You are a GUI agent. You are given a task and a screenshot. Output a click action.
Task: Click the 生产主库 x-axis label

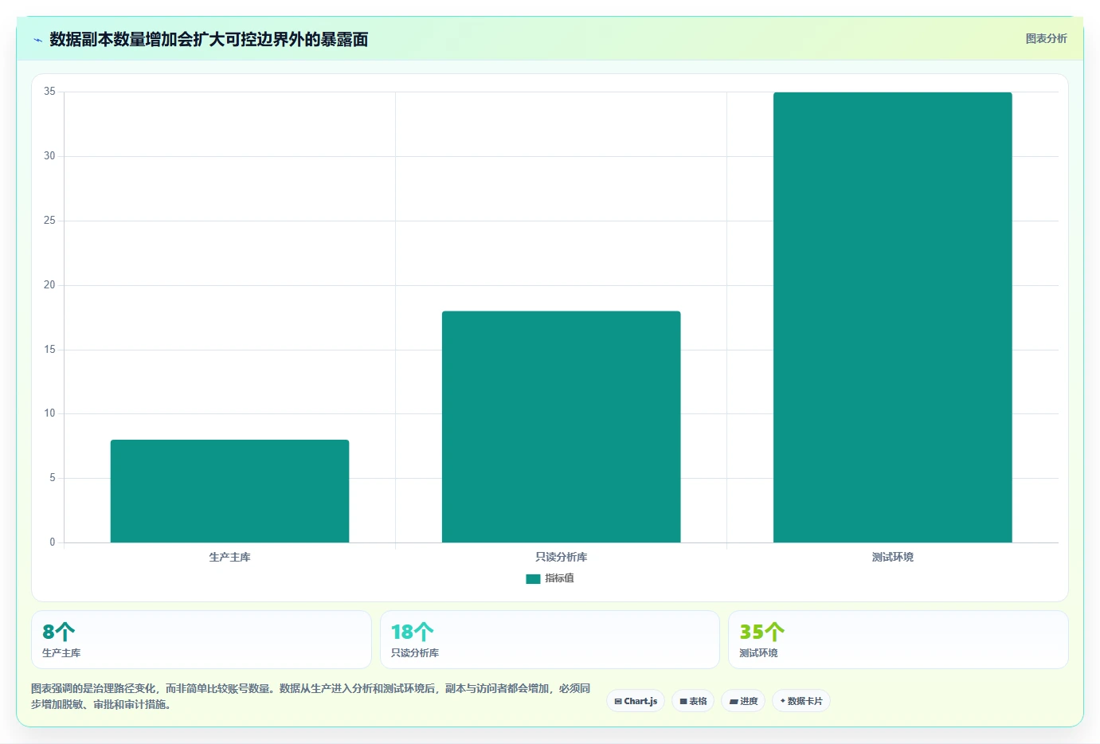coord(229,557)
